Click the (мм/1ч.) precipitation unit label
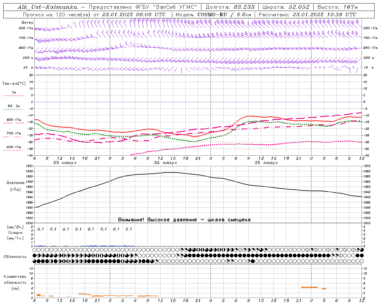379x303 pixels. pyautogui.click(x=15, y=238)
